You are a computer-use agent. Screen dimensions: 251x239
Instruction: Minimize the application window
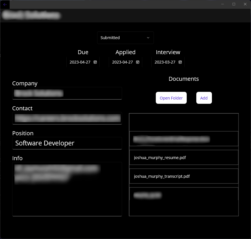[x=222, y=4]
